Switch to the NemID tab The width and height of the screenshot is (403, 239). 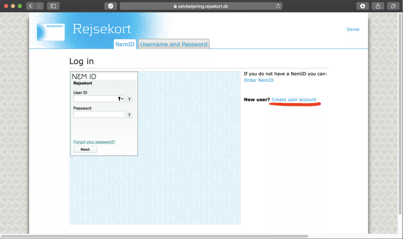[x=125, y=44]
